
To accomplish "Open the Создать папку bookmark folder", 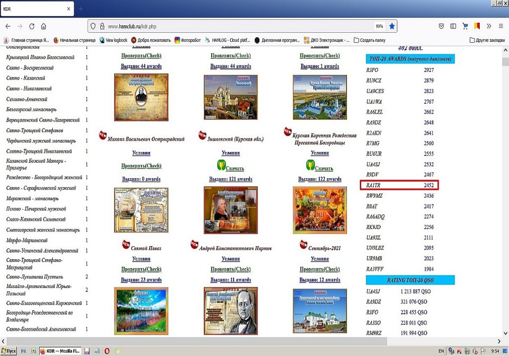I will 369,40.
